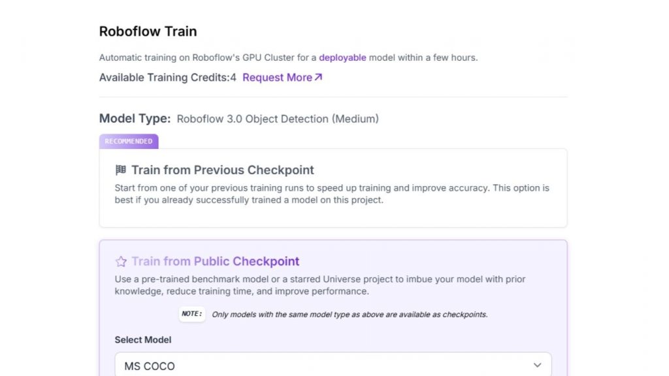Click the Roboflow Train heading
Screen dimensions: 669x376
coord(148,31)
